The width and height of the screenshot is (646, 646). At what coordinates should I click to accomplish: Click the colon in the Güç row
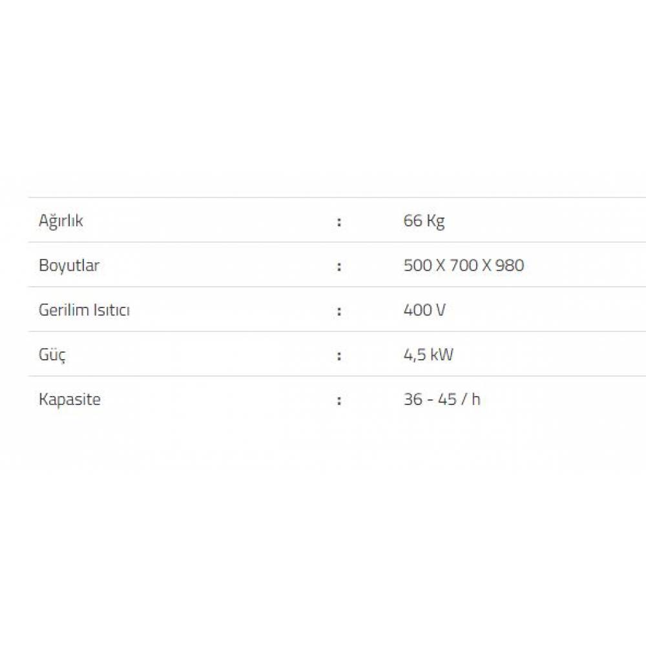tap(339, 355)
